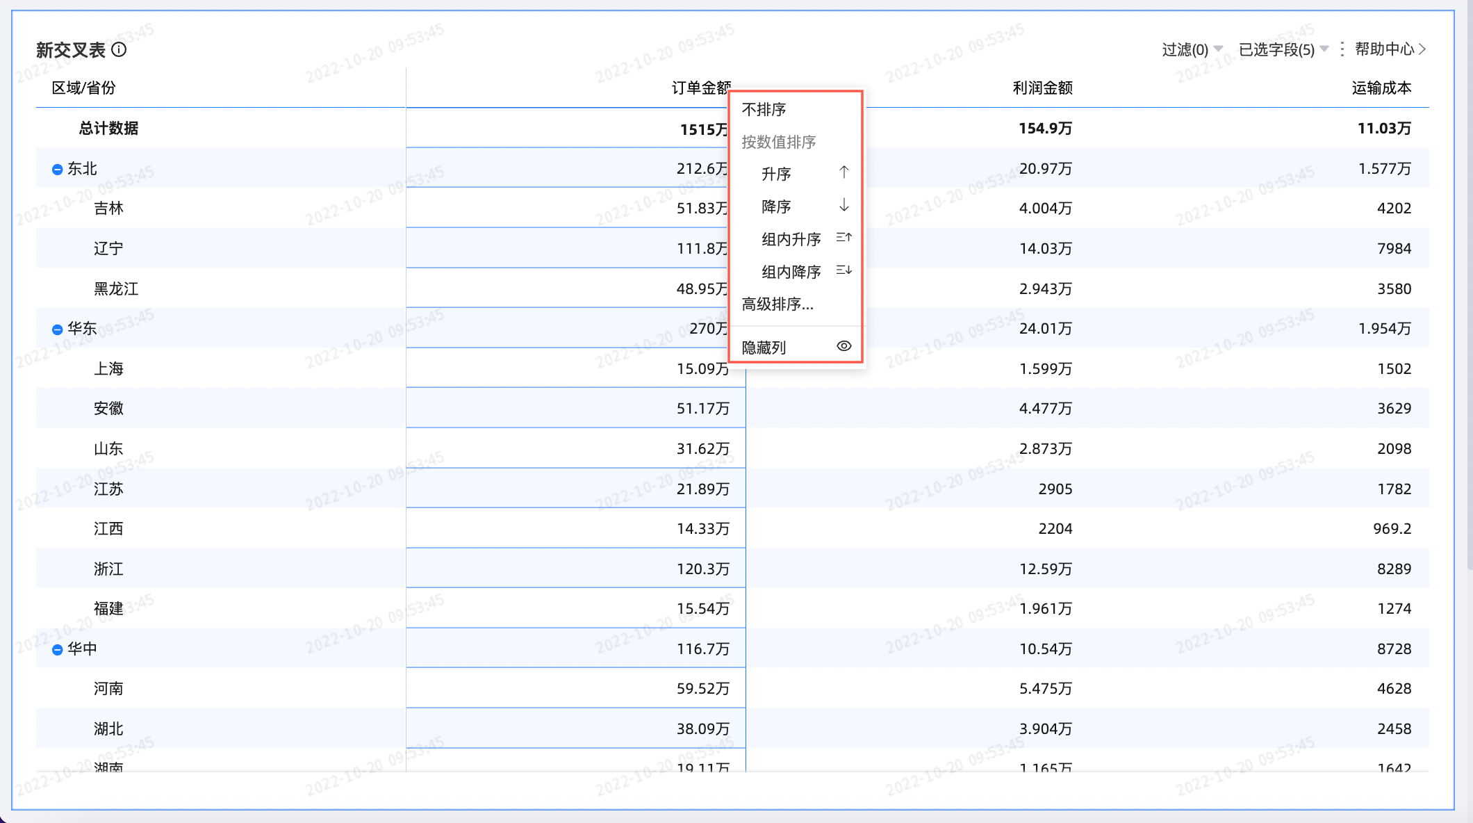Open the 过滤(0) filter dropdown

click(x=1192, y=49)
